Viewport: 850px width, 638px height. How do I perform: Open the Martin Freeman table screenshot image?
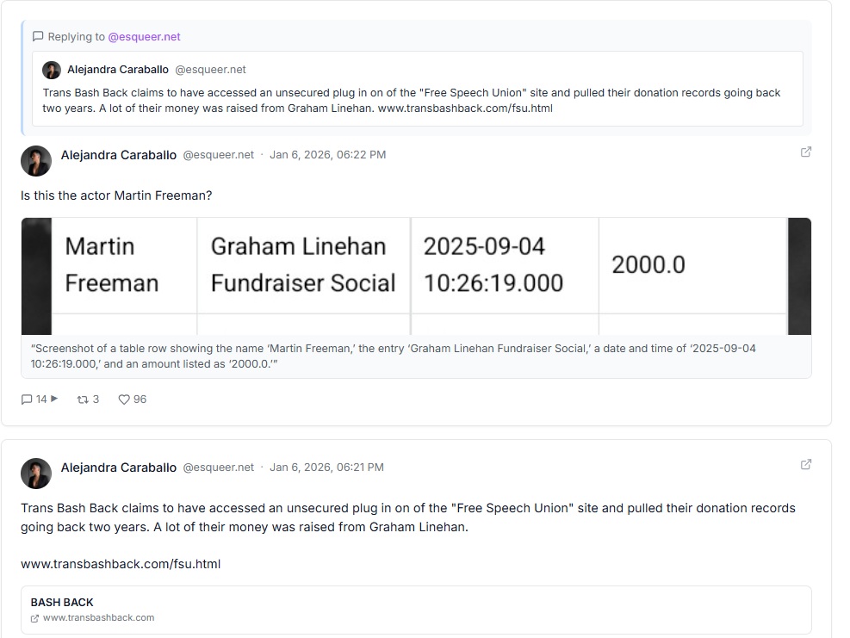[416, 276]
